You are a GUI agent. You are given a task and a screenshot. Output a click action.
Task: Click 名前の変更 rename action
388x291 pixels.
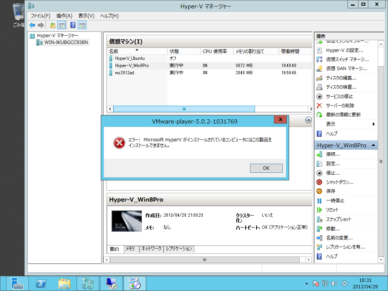click(339, 238)
